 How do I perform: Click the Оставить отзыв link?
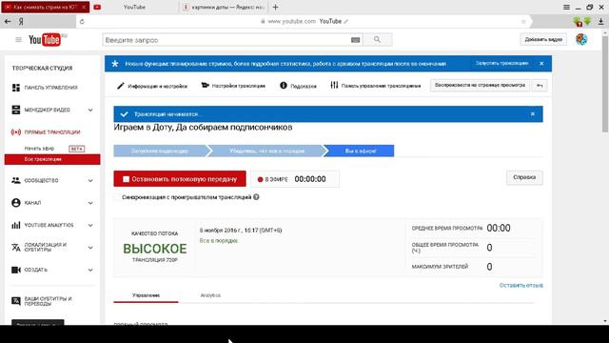[x=521, y=285]
